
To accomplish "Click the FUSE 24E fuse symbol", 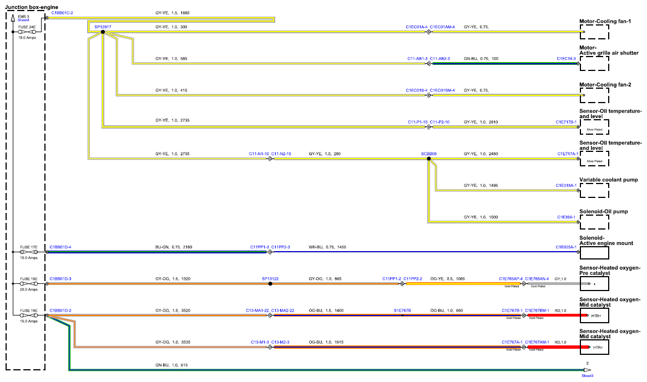I will point(28,32).
